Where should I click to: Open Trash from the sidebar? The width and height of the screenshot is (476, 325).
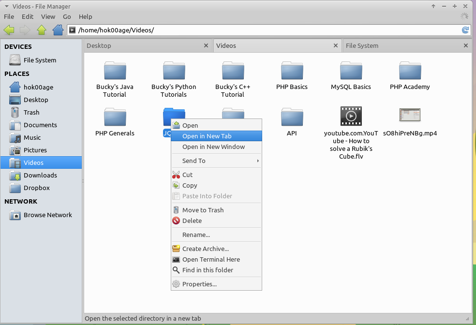click(32, 112)
